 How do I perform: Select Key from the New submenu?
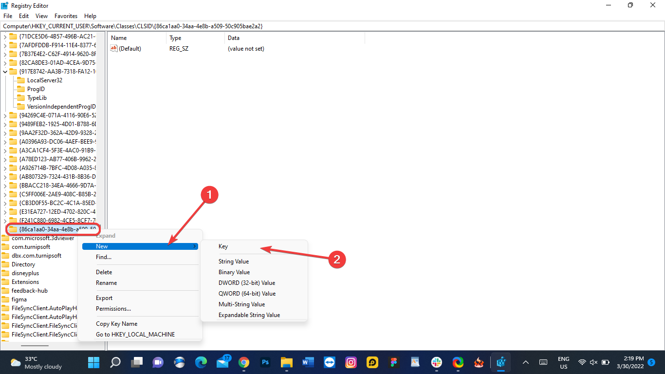pos(223,246)
